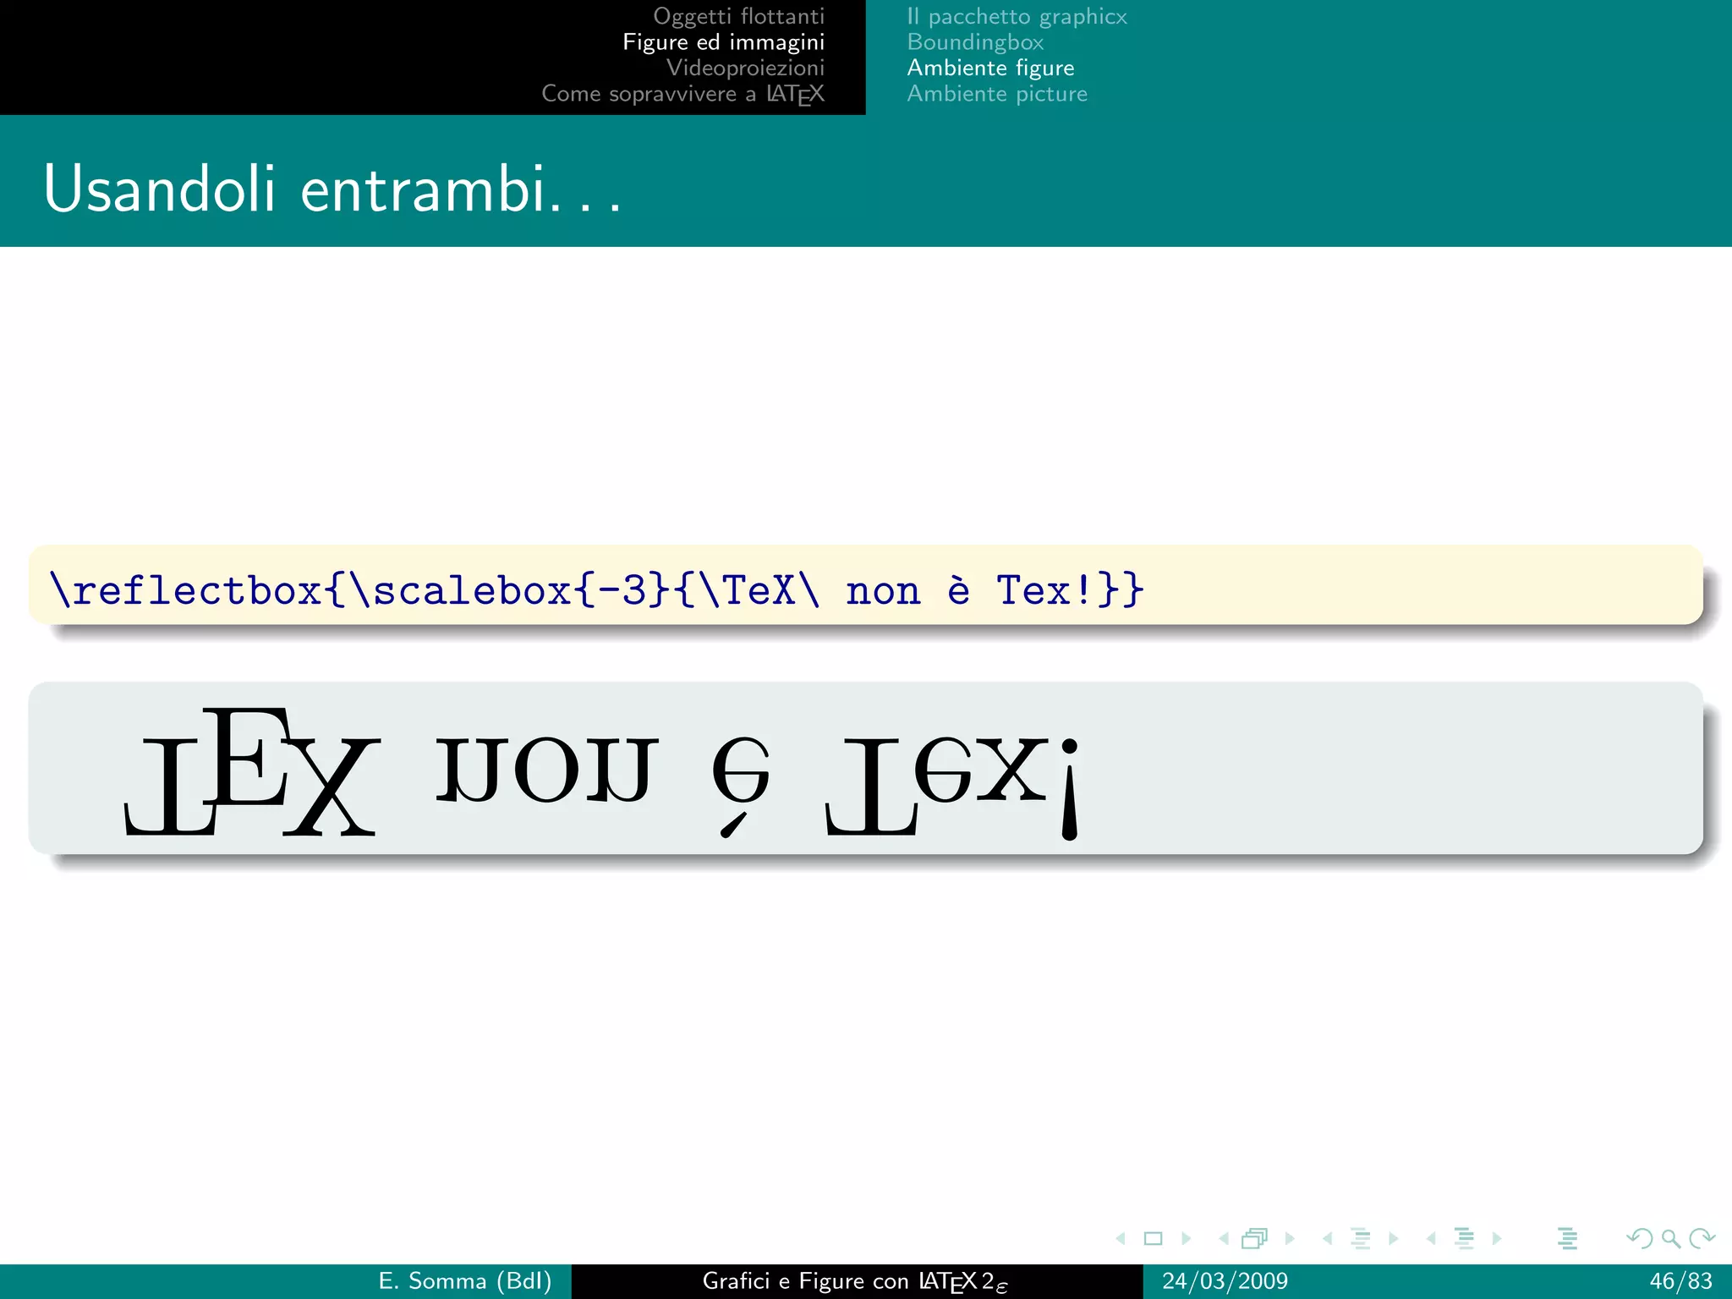Go to previous section arrow
The height and width of the screenshot is (1299, 1732).
(1432, 1238)
